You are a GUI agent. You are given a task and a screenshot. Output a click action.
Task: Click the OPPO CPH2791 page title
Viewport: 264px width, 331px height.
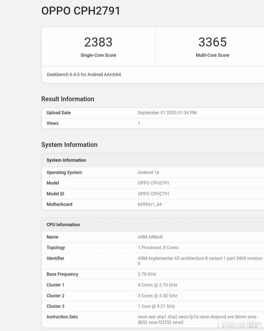click(x=81, y=11)
